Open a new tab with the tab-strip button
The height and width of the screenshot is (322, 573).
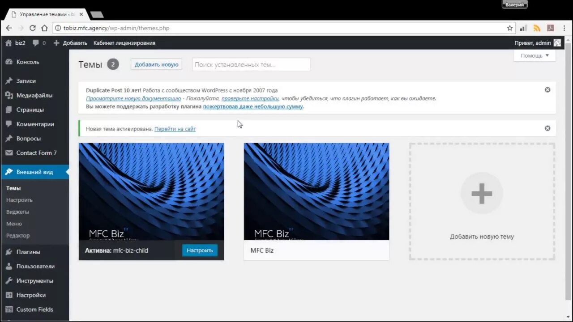pyautogui.click(x=96, y=15)
